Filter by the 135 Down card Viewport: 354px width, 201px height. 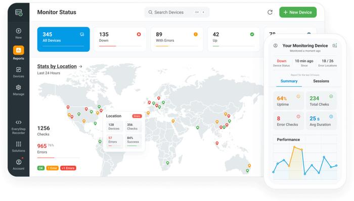[120, 39]
